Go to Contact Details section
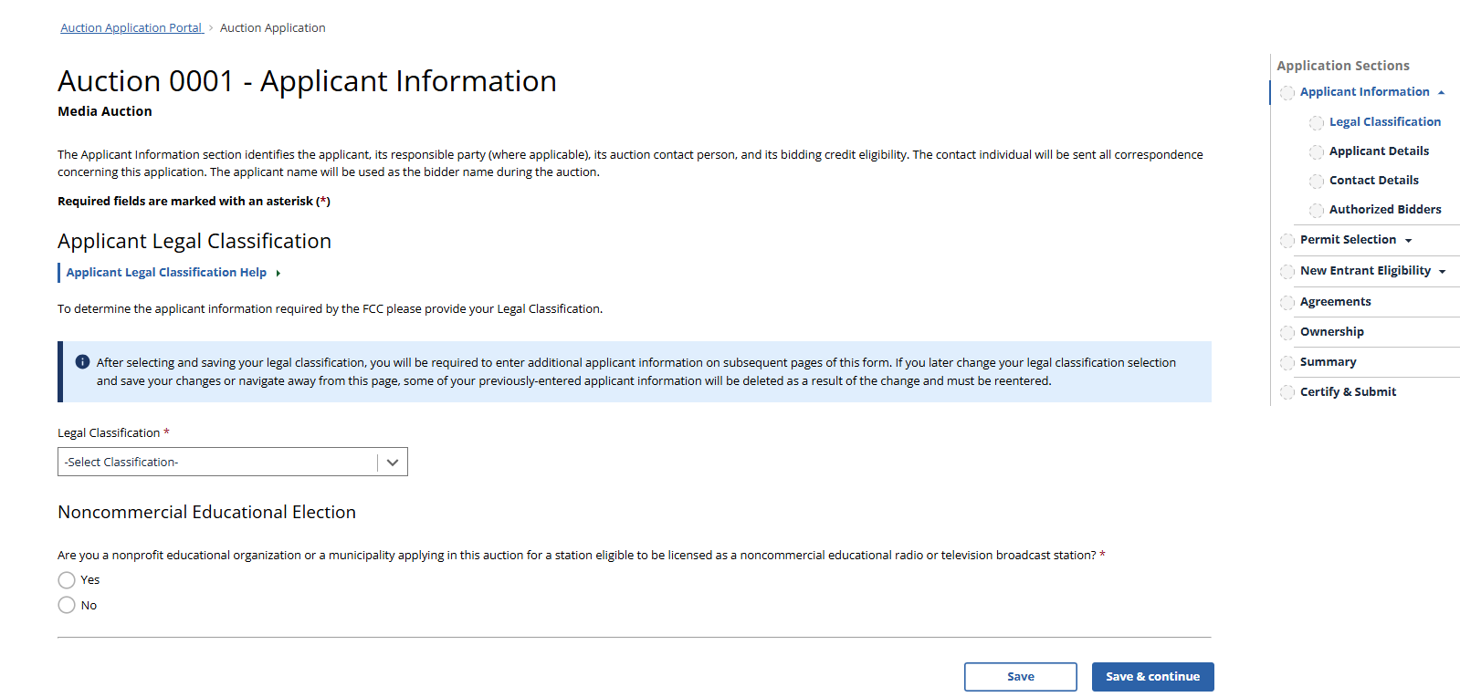1460x697 pixels. pyautogui.click(x=1373, y=181)
